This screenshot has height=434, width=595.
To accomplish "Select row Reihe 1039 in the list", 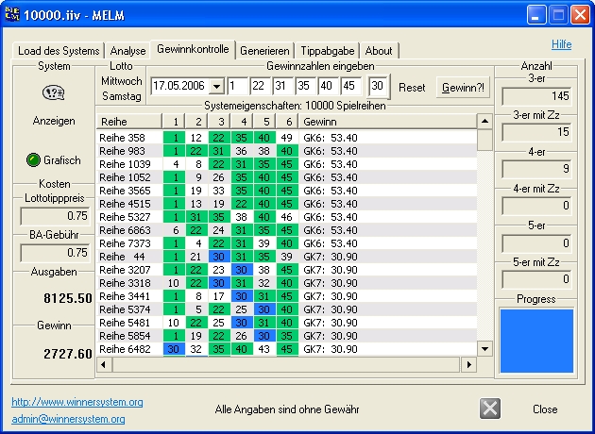I will [129, 164].
